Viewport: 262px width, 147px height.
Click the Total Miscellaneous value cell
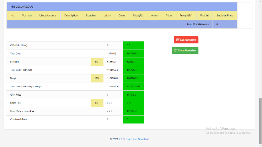click(x=225, y=24)
